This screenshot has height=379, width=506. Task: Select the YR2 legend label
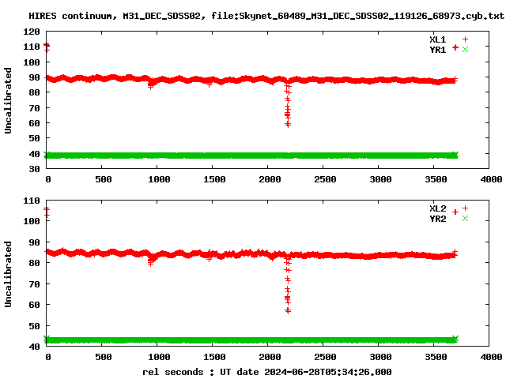point(437,219)
